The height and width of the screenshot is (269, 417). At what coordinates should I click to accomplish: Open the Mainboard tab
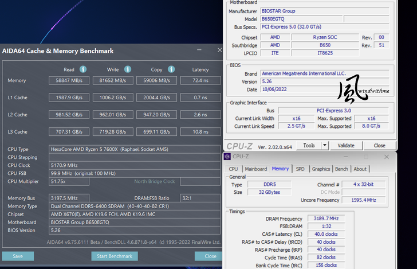point(255,169)
